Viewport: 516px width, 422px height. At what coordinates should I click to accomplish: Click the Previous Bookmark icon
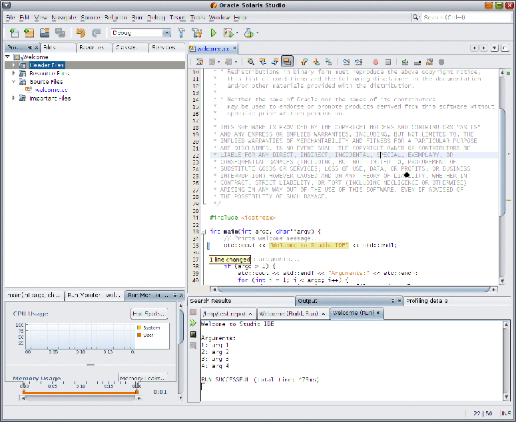click(x=304, y=62)
